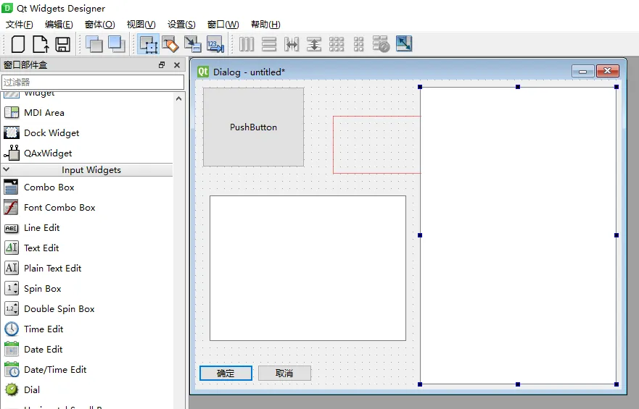
Task: Click the Save floppy disk icon
Action: tap(63, 44)
